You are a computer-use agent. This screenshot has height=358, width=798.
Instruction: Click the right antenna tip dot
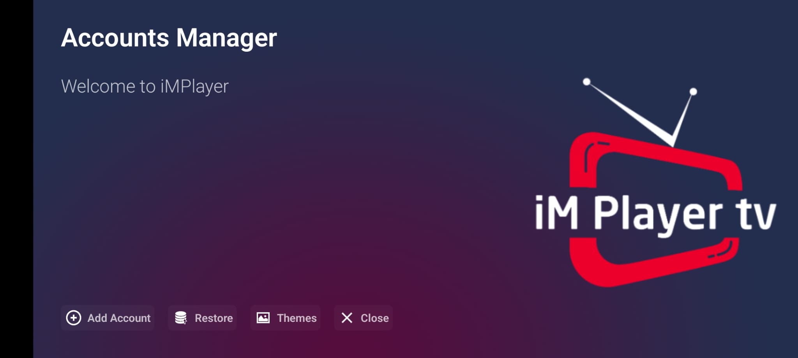[x=693, y=92]
